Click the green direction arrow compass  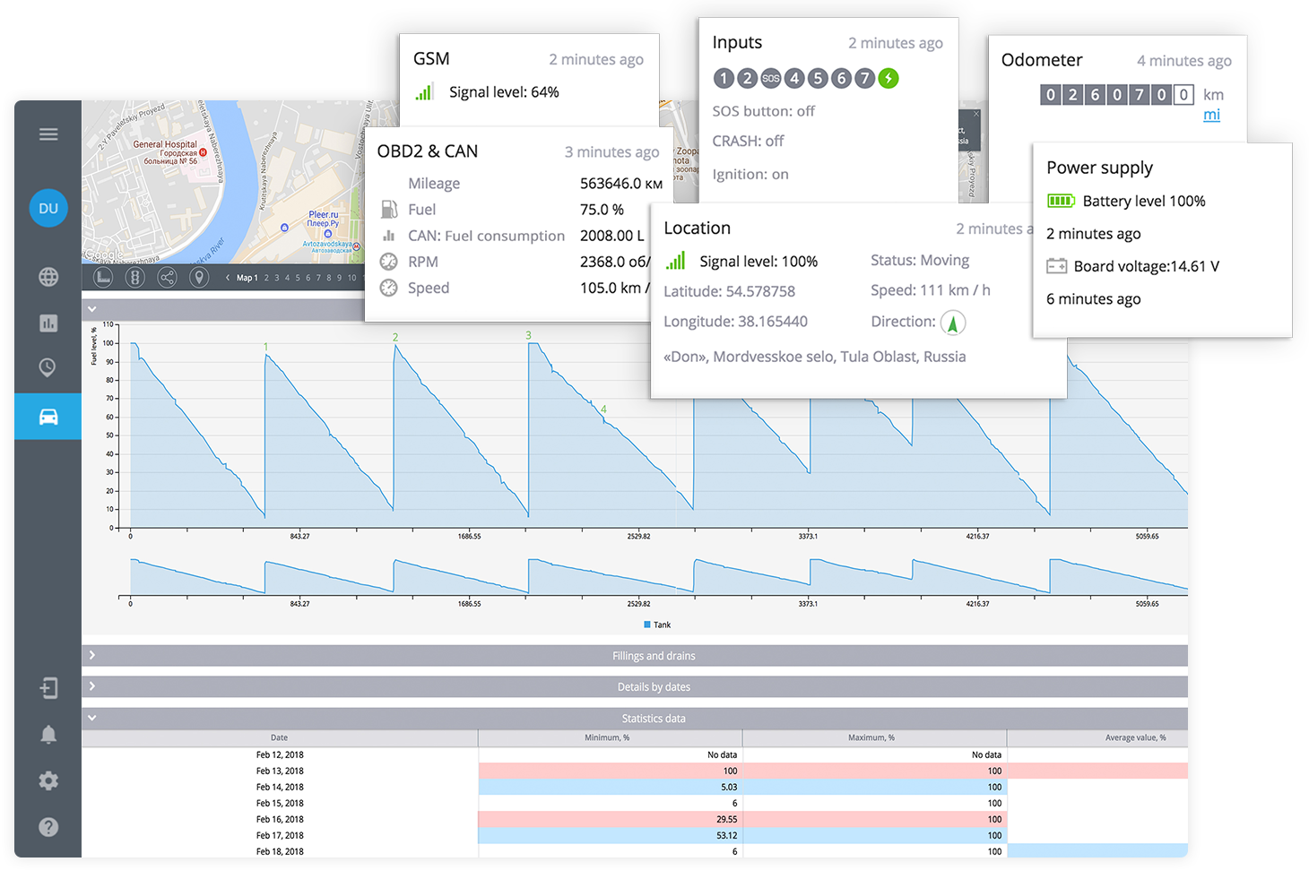point(953,323)
